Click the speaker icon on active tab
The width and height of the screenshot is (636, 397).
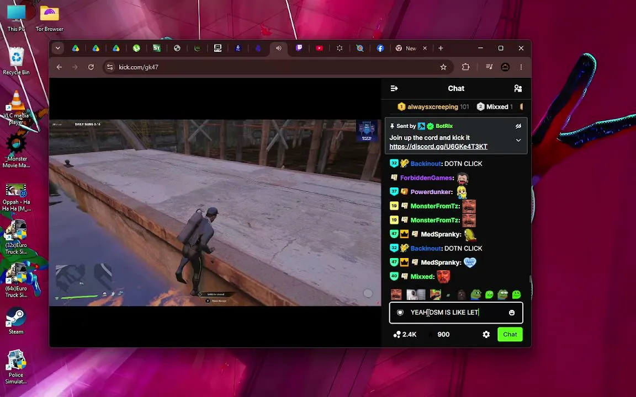point(279,48)
